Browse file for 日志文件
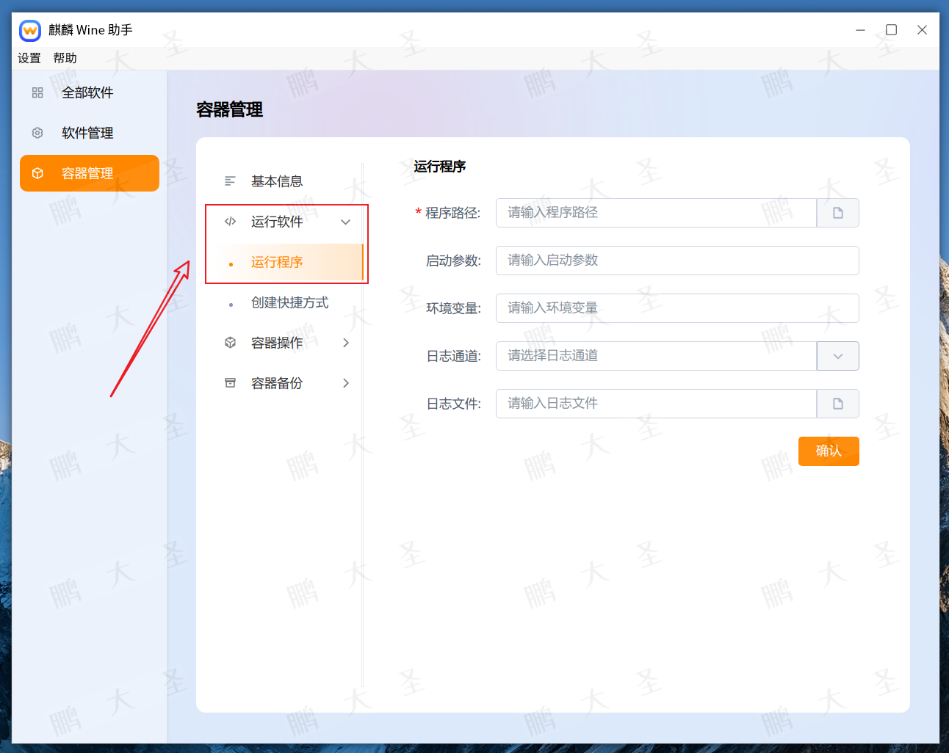 (x=838, y=404)
